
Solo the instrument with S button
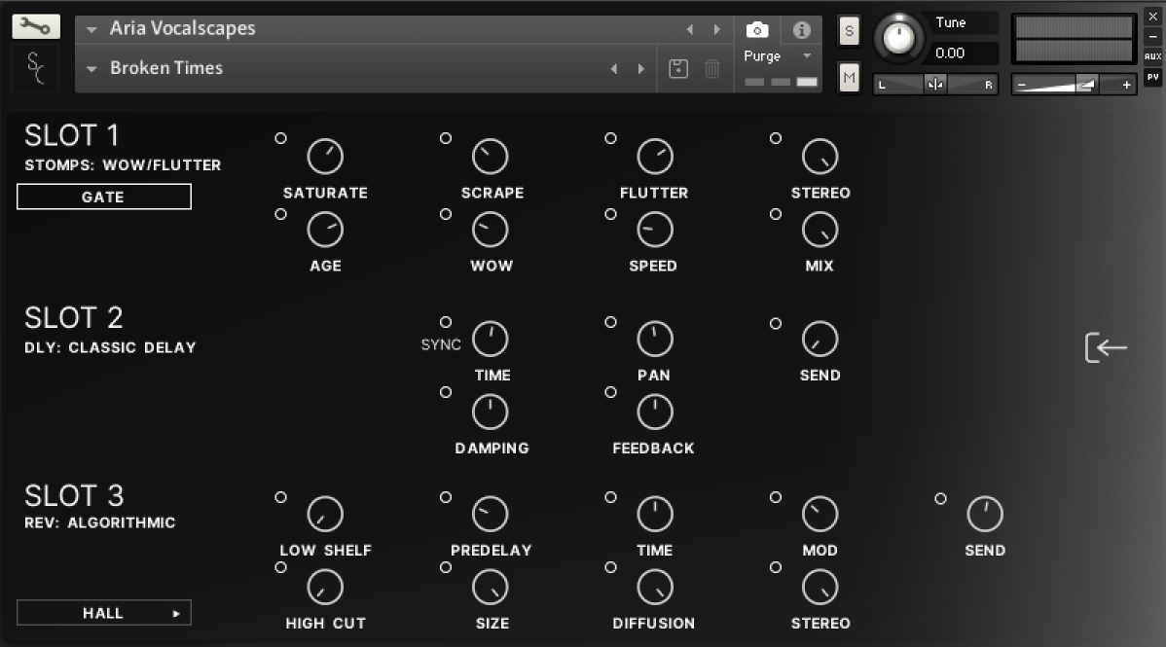(849, 31)
